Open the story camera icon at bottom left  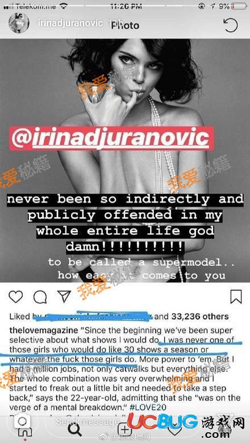click(x=22, y=422)
